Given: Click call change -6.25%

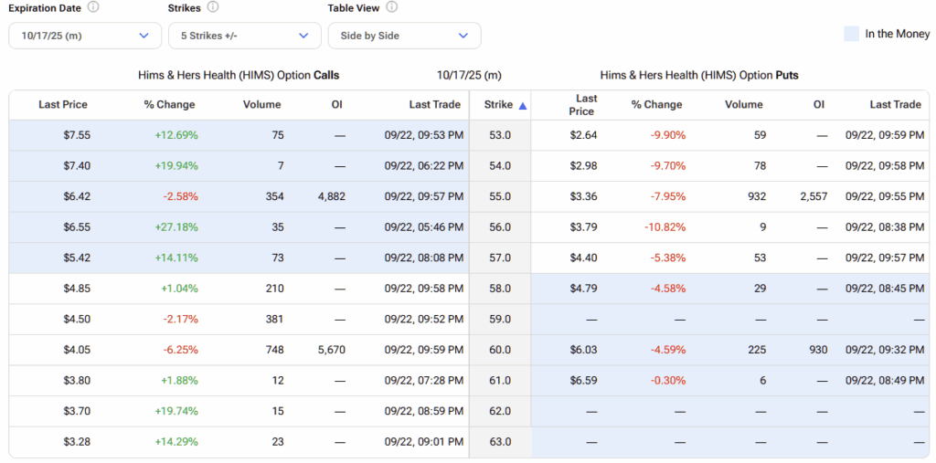Looking at the screenshot, I should tap(181, 351).
